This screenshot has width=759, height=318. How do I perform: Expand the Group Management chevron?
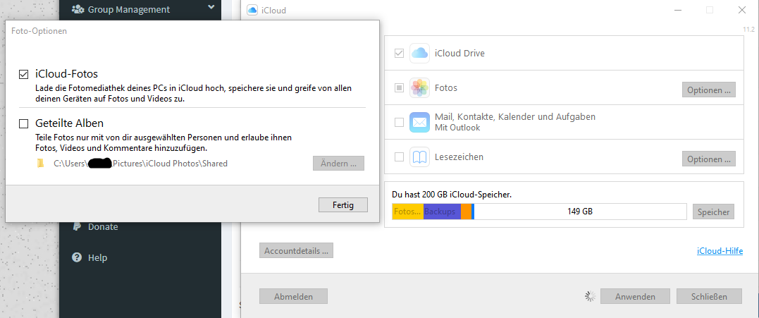[x=211, y=7]
